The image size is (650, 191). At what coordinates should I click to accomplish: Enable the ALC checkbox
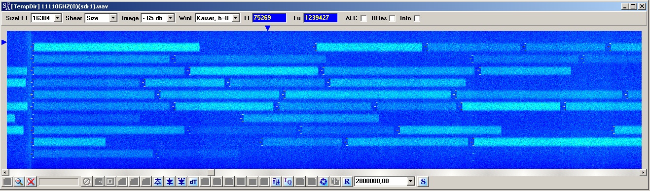coord(363,18)
